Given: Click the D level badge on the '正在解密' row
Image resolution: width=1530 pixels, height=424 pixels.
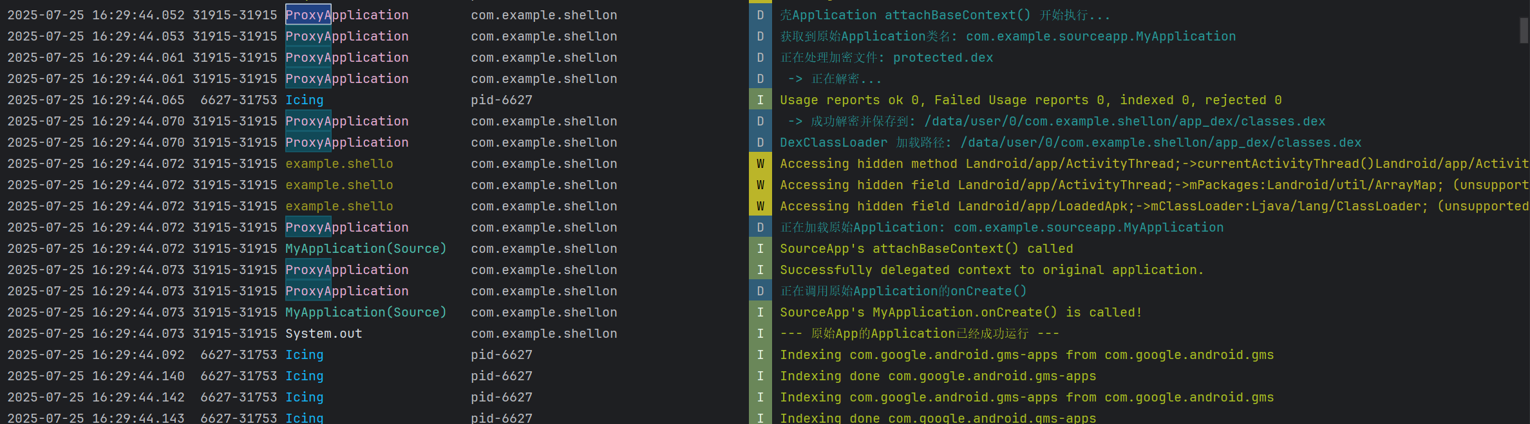Looking at the screenshot, I should (760, 78).
